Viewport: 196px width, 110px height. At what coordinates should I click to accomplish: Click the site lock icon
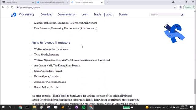[x=18, y=7]
